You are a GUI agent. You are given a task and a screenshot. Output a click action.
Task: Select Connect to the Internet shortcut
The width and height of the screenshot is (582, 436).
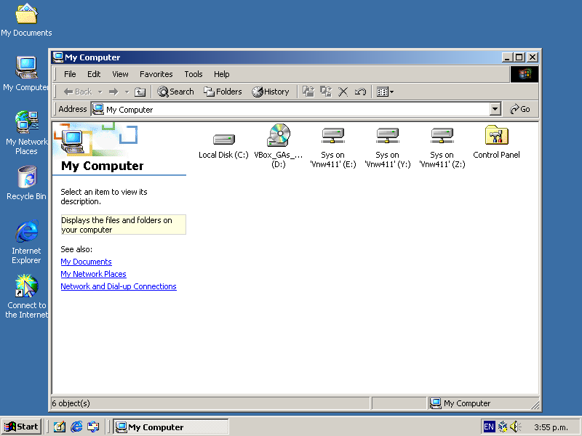tap(26, 296)
